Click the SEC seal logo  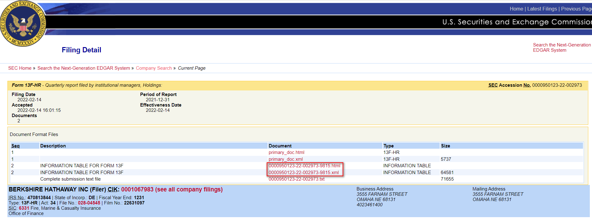click(23, 24)
